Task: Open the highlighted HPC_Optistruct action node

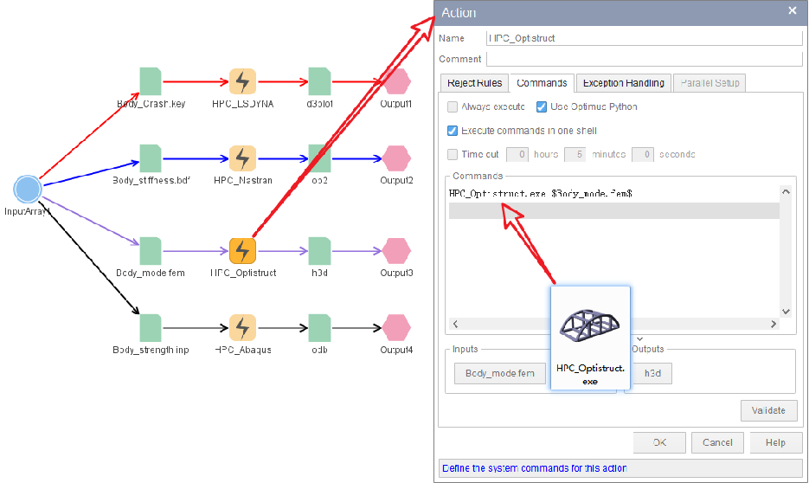Action: click(242, 251)
